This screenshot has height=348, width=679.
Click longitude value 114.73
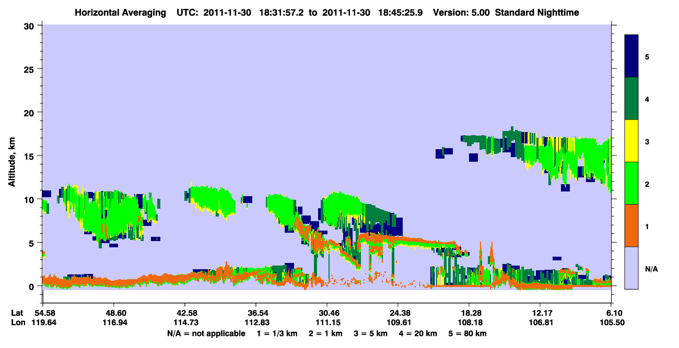185,322
